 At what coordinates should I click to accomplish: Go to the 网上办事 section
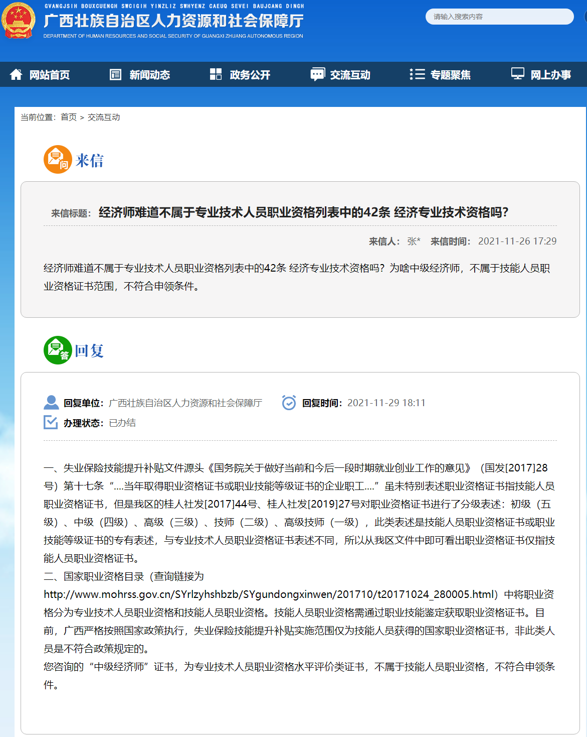tap(550, 75)
